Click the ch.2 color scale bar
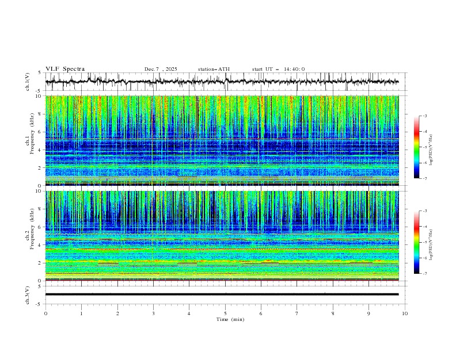This screenshot has width=456, height=352. click(416, 242)
